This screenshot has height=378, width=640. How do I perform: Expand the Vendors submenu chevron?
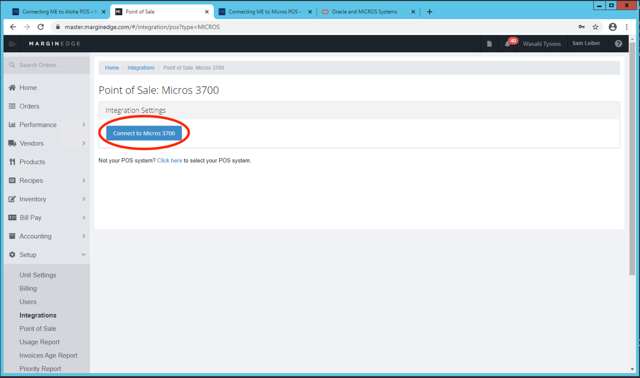(x=84, y=143)
